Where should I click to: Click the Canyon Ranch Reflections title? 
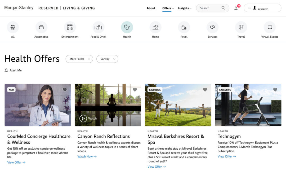click(x=104, y=136)
